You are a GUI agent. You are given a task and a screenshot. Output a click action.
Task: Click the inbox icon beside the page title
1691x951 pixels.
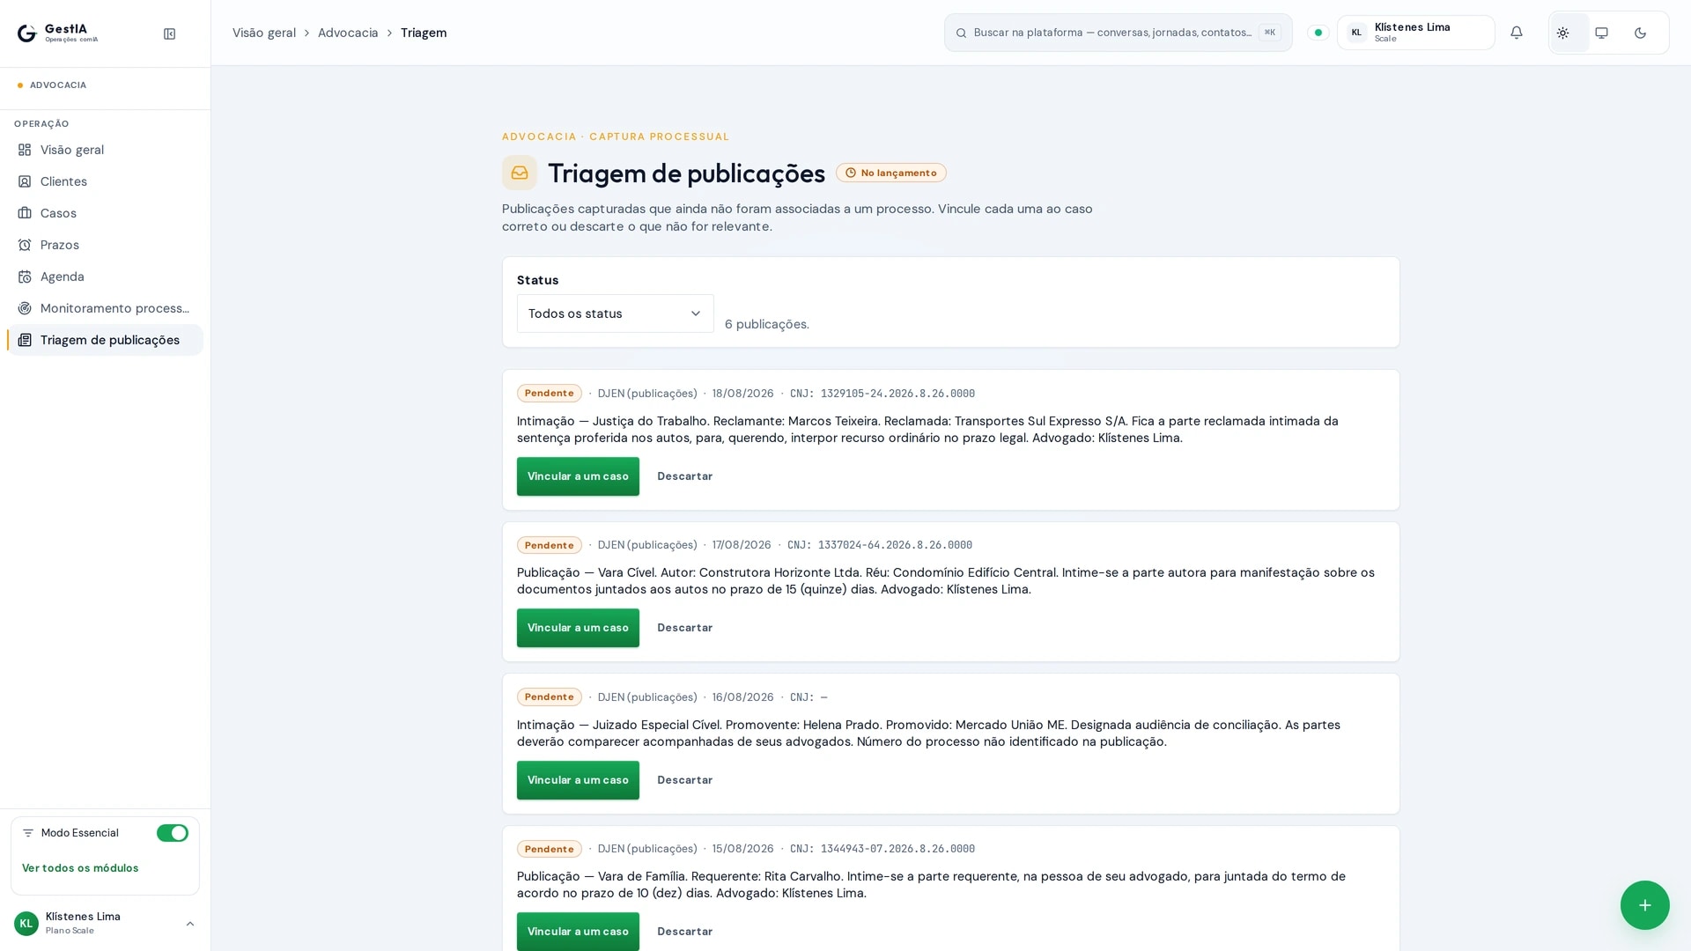tap(519, 173)
